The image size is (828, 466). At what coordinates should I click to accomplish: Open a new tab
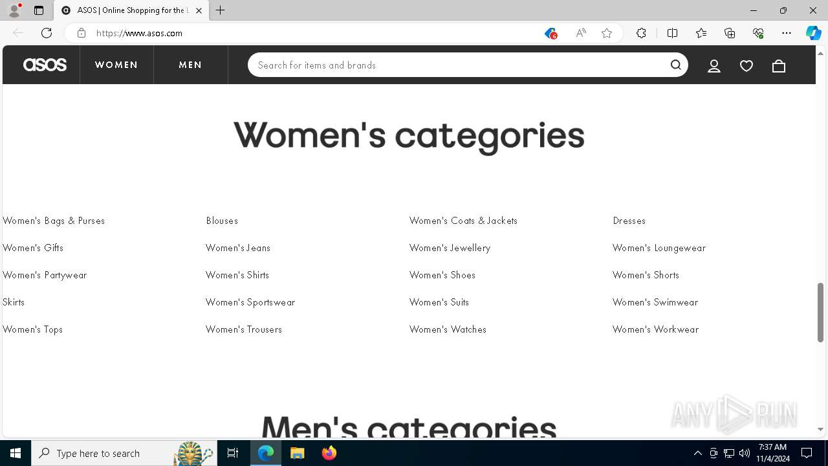221,10
